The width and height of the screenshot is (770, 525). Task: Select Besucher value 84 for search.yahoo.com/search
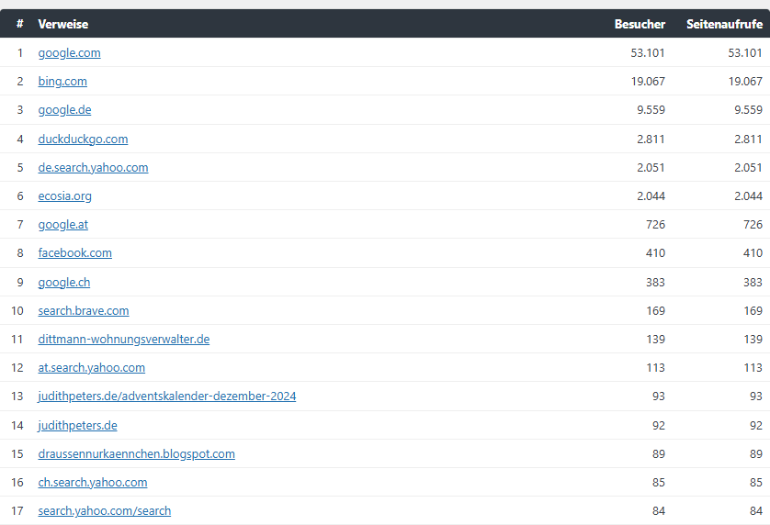tap(659, 511)
